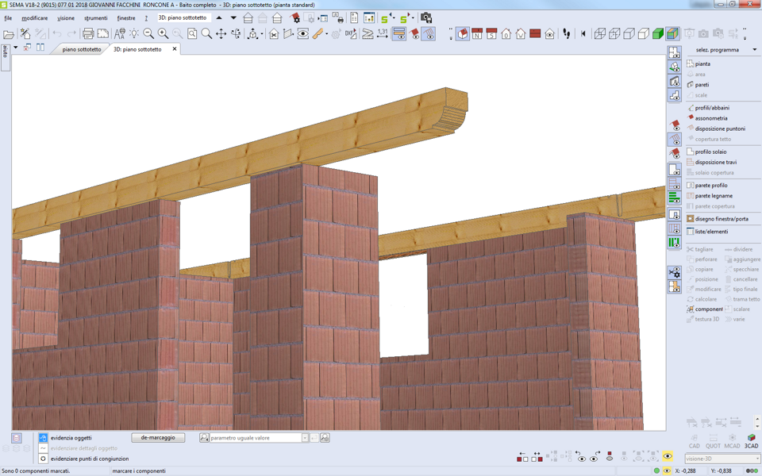Image resolution: width=762 pixels, height=476 pixels.
Task: Click the print icon in the toolbar
Action: pyautogui.click(x=88, y=34)
